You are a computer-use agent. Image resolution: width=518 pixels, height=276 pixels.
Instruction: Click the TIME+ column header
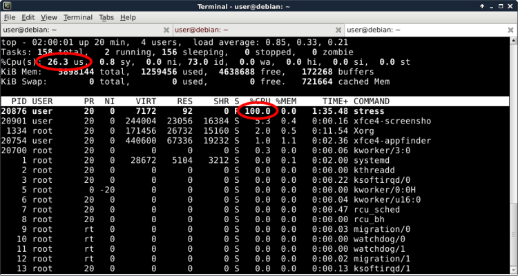pyautogui.click(x=335, y=101)
